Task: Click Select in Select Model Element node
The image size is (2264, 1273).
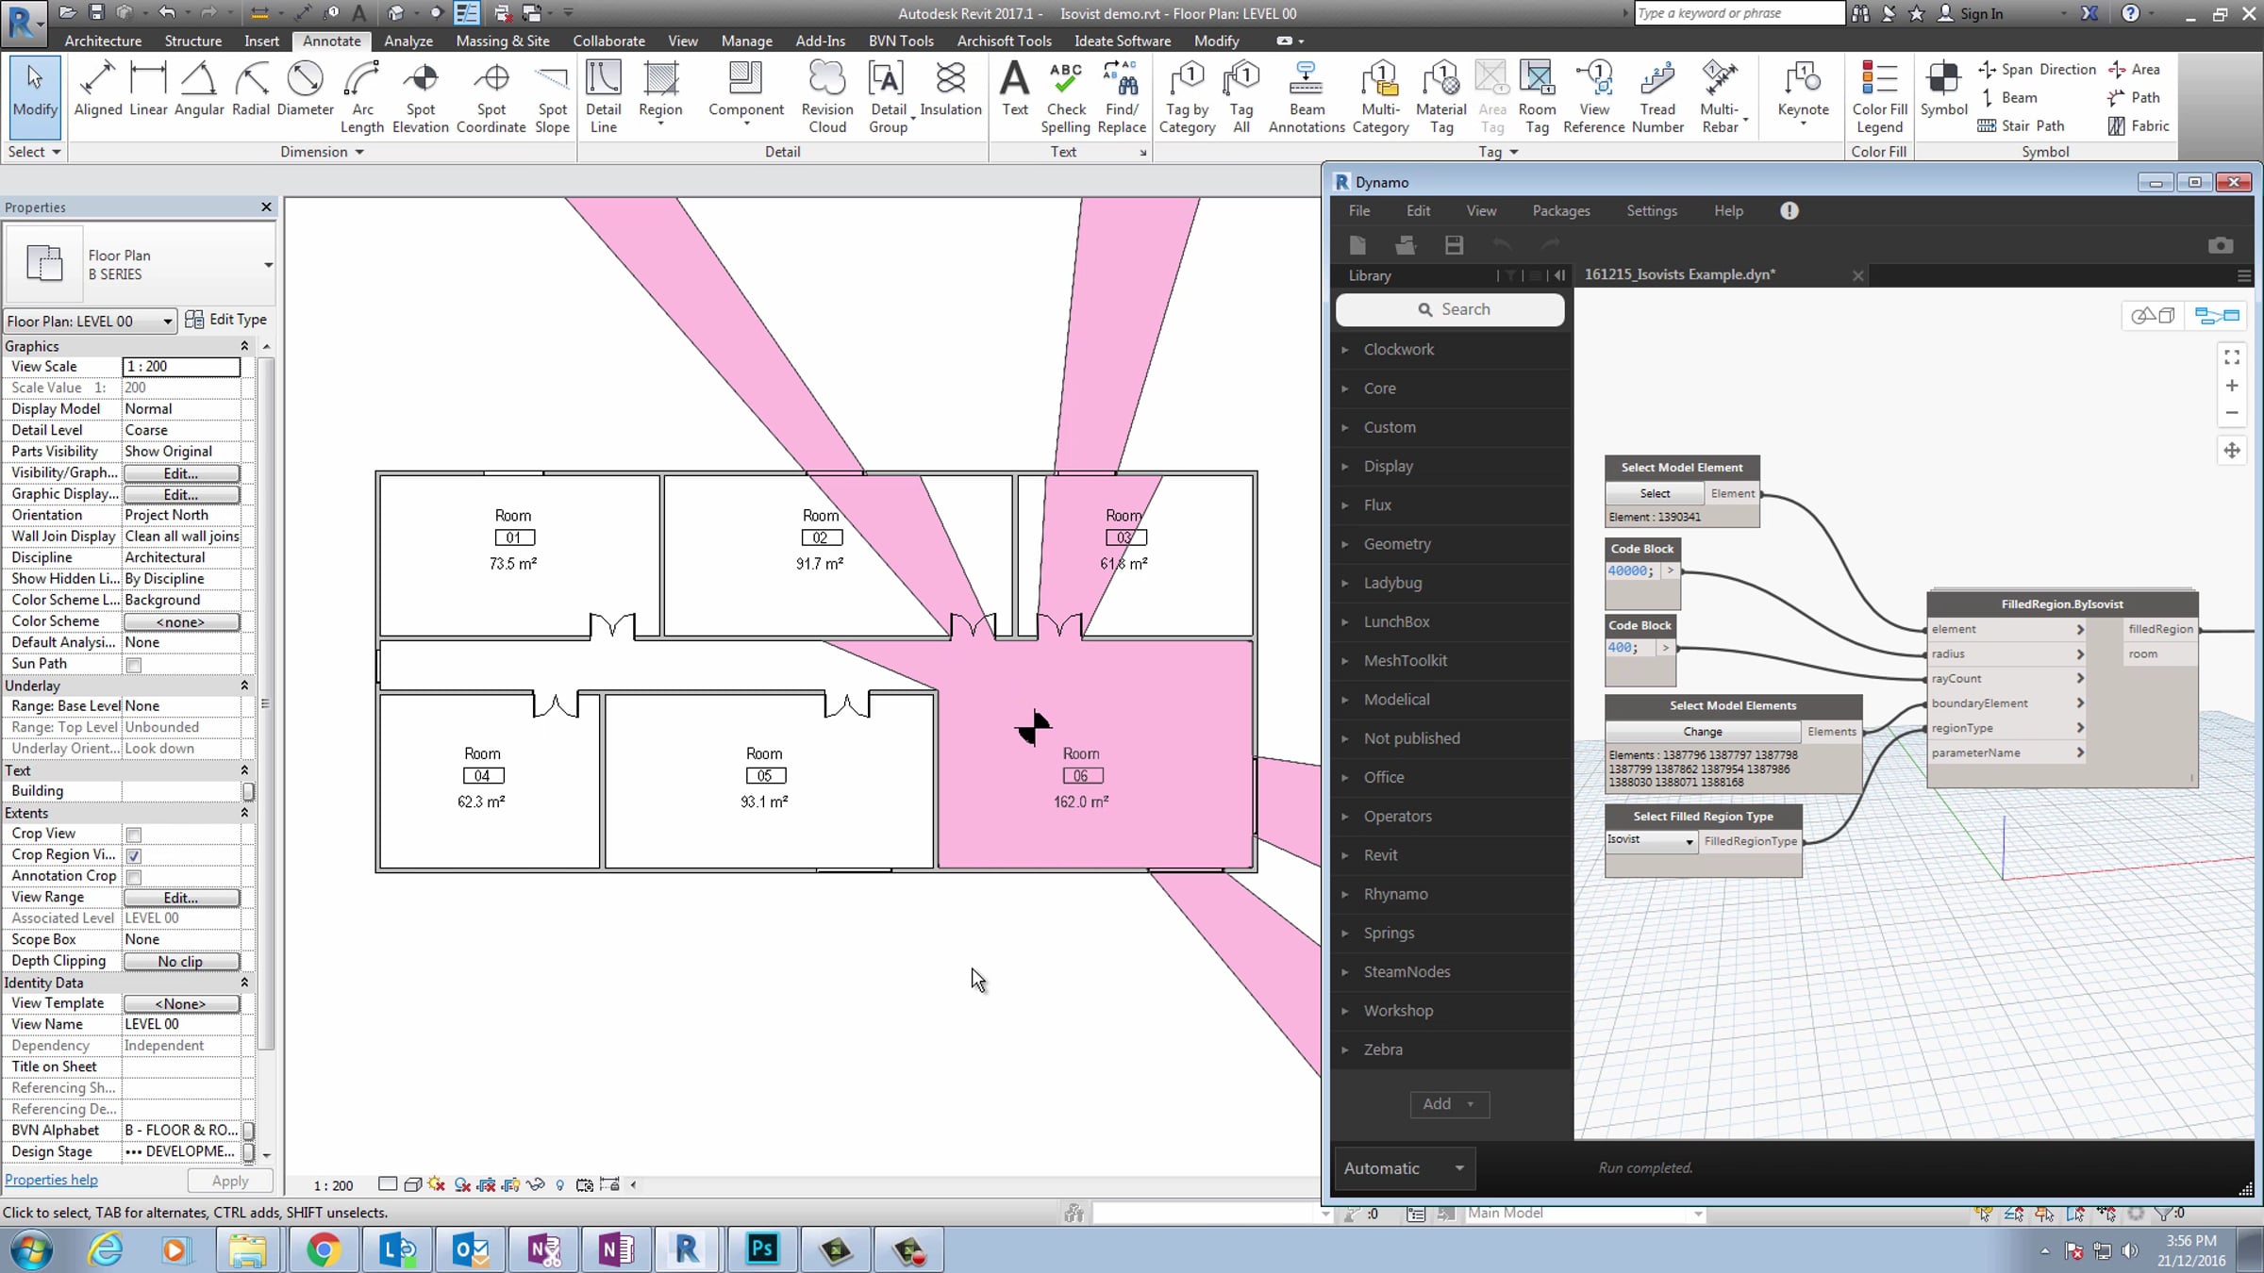Action: 1655,493
